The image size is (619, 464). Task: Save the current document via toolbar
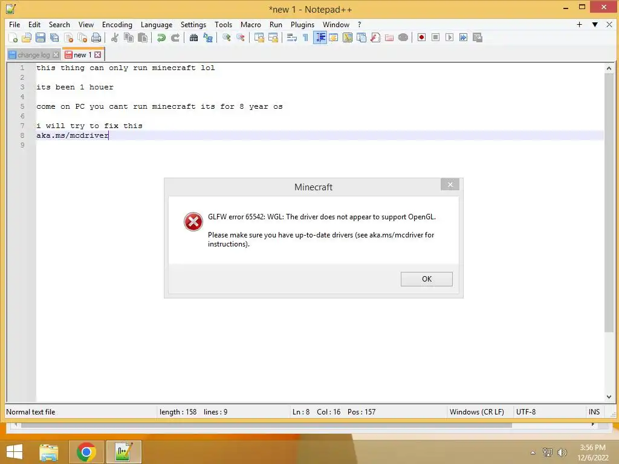41,37
